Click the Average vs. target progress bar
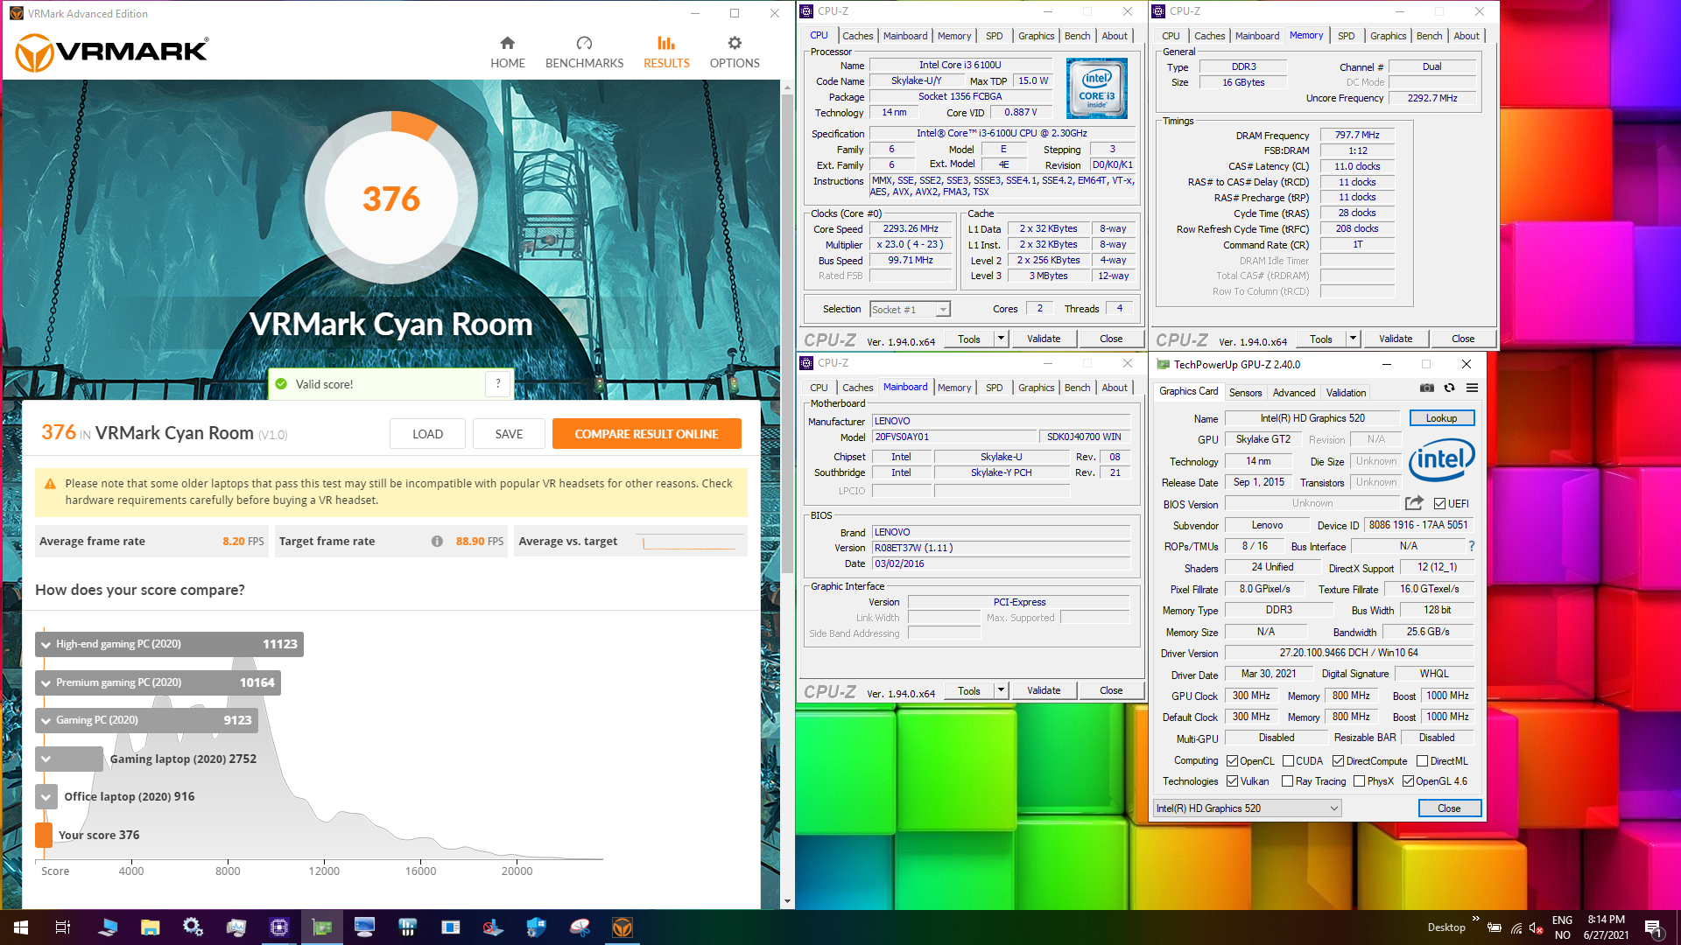 point(689,542)
